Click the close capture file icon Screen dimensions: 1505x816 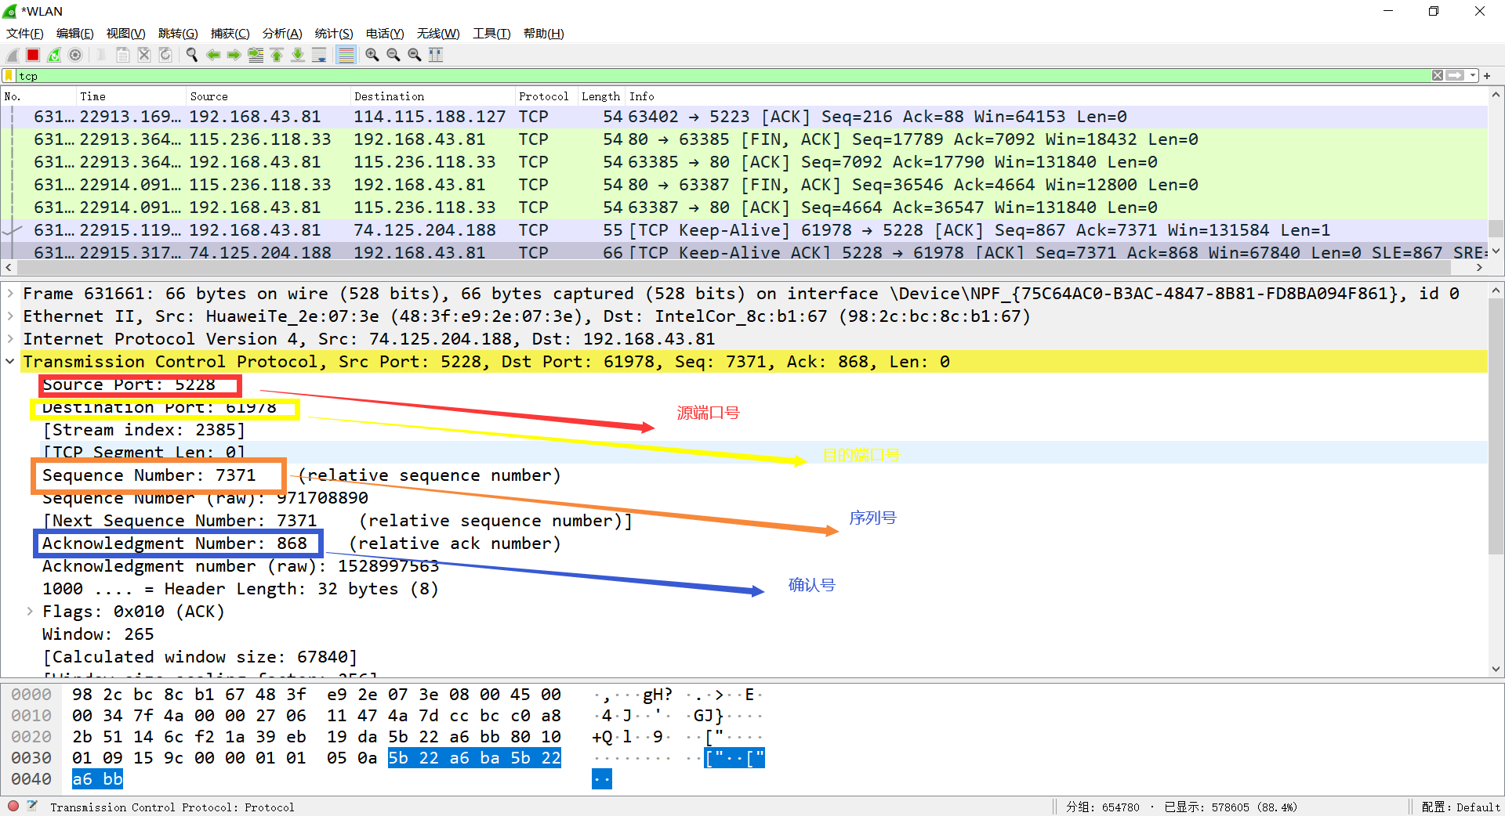[144, 55]
